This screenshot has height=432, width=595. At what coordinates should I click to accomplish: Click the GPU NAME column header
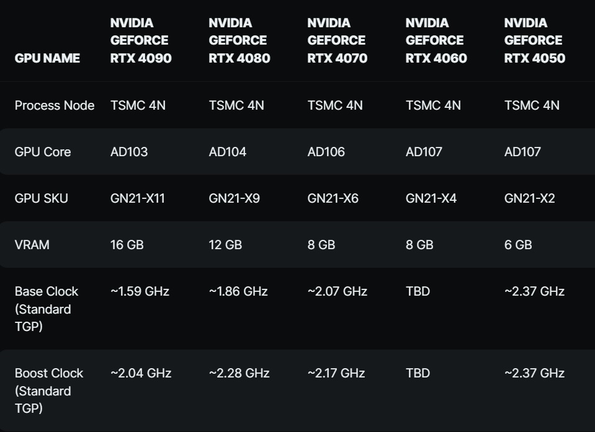coord(47,58)
